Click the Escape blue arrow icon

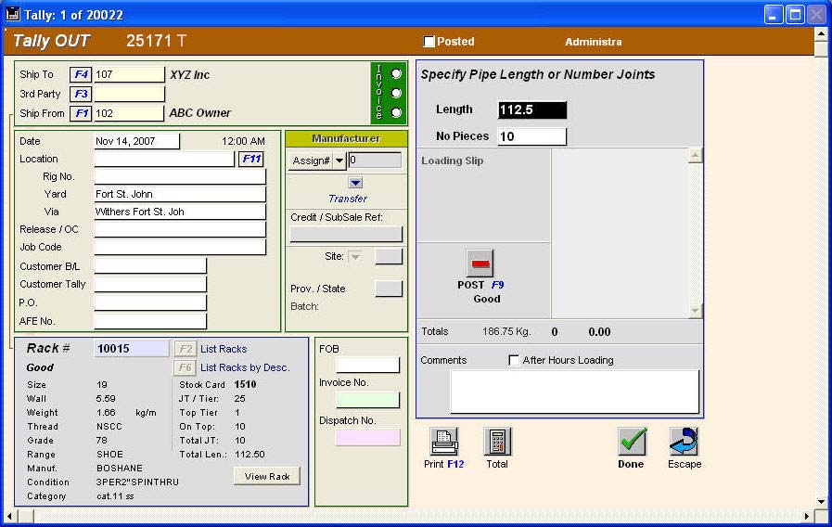pyautogui.click(x=684, y=441)
